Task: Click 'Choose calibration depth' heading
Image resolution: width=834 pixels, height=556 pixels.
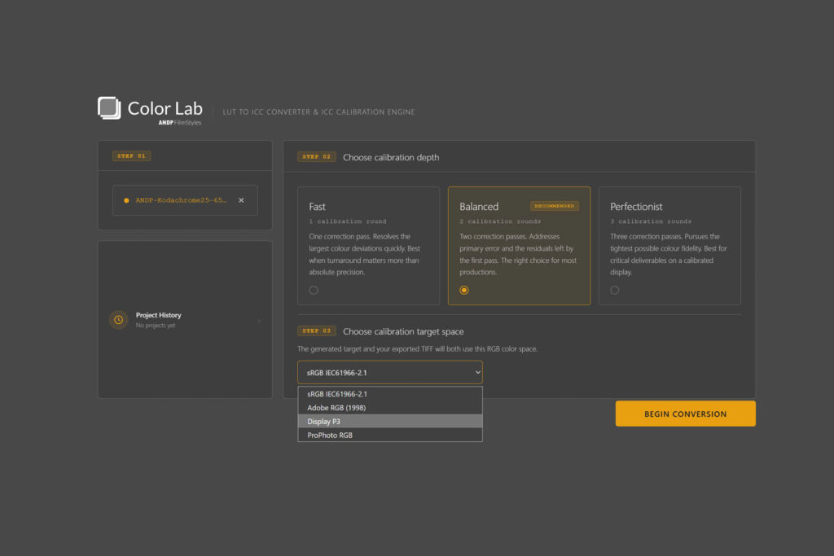Action: point(391,157)
